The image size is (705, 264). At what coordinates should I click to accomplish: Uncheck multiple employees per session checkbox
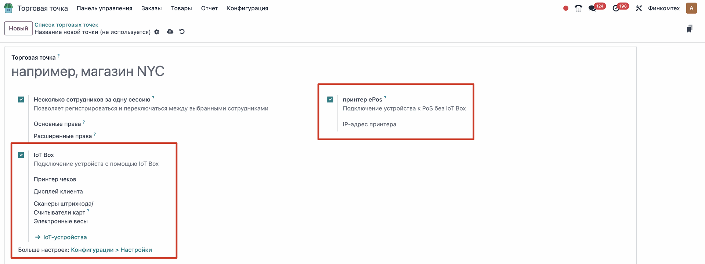pos(21,100)
